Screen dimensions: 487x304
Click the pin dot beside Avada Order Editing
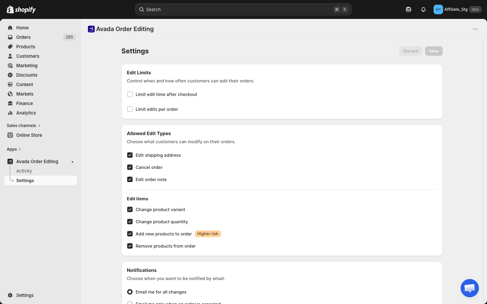tap(72, 162)
